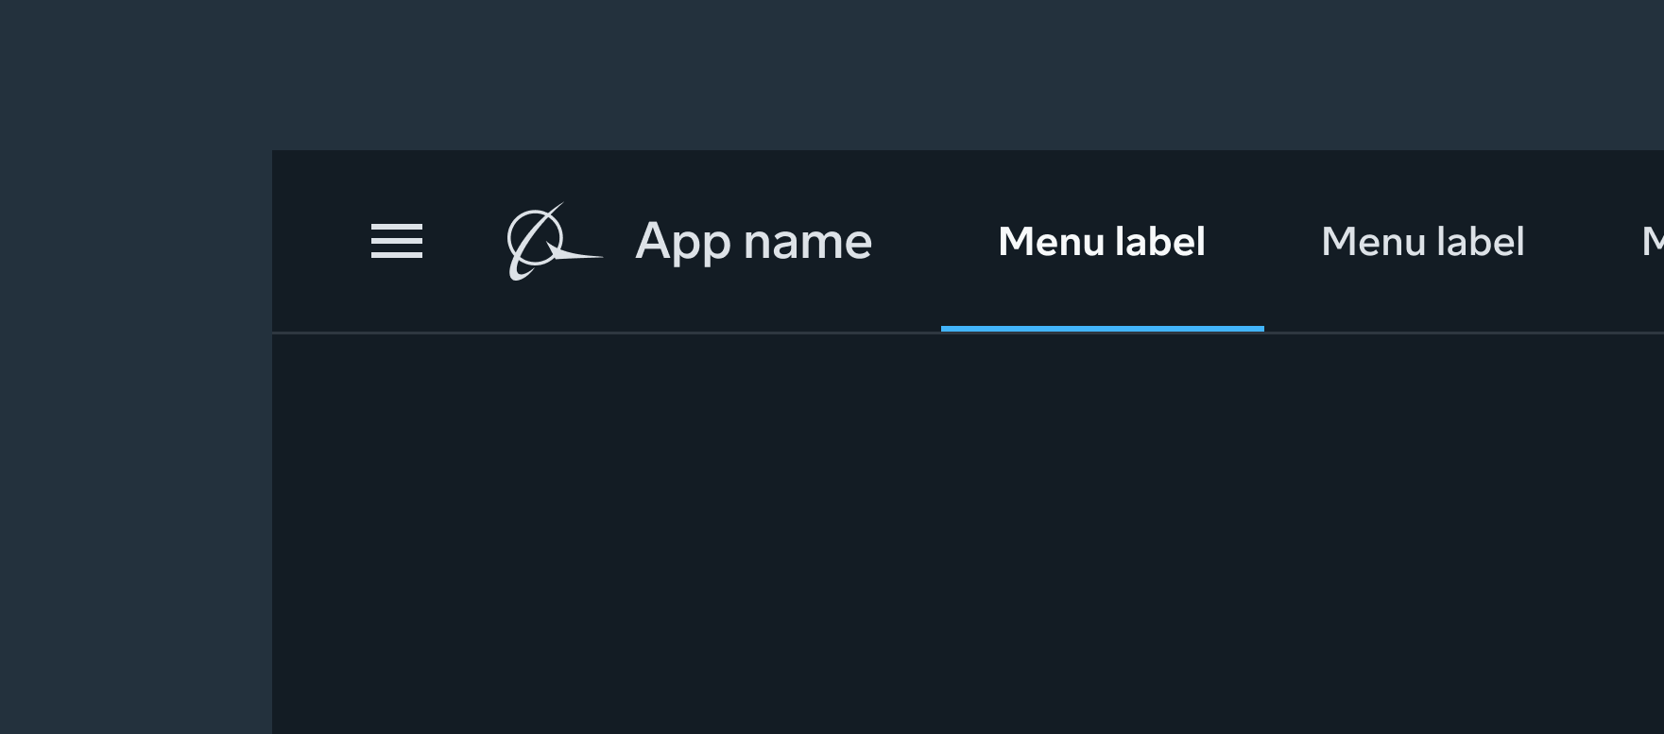Expand the navigation using the hamburger icon

tap(397, 241)
